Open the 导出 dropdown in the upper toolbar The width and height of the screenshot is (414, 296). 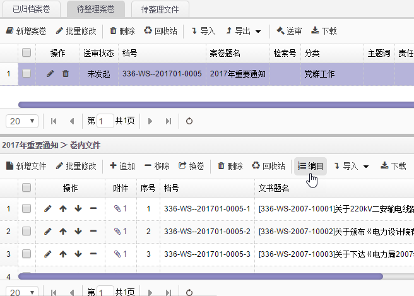(x=249, y=31)
